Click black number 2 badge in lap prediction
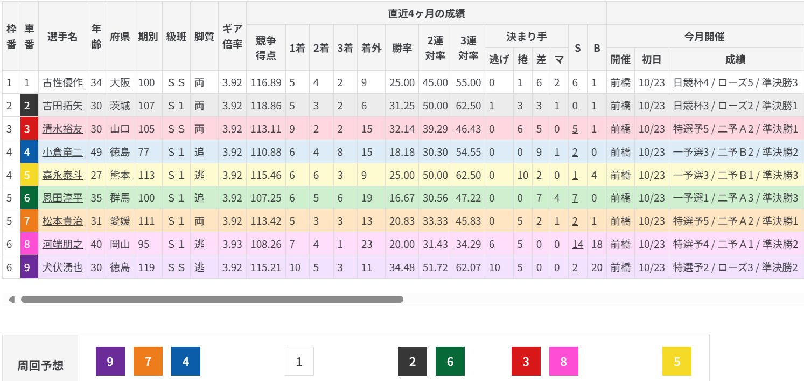The width and height of the screenshot is (804, 381). tap(412, 361)
